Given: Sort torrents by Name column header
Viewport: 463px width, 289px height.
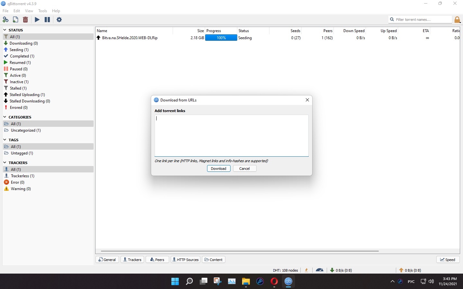Looking at the screenshot, I should point(134,31).
